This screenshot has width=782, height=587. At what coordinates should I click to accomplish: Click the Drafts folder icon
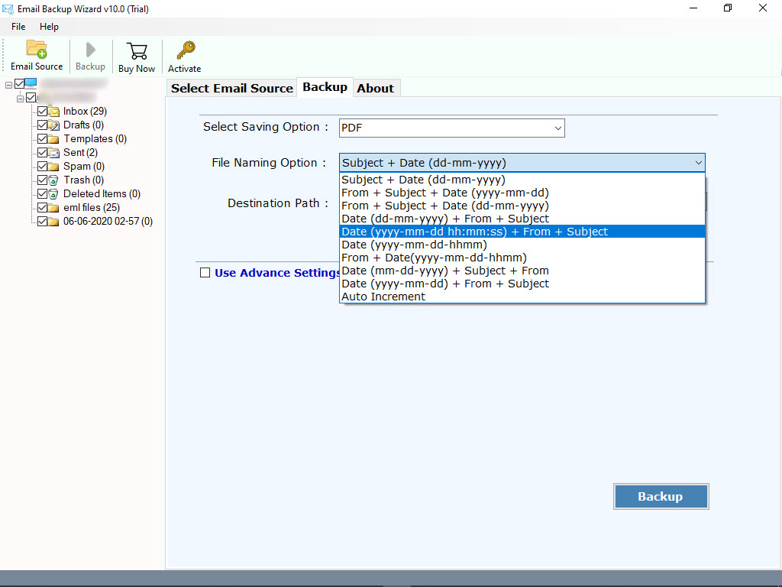point(54,125)
